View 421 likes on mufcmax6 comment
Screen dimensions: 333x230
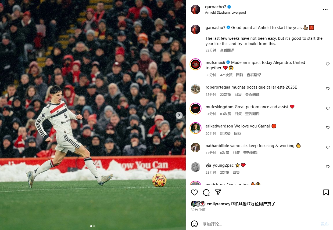(226, 75)
